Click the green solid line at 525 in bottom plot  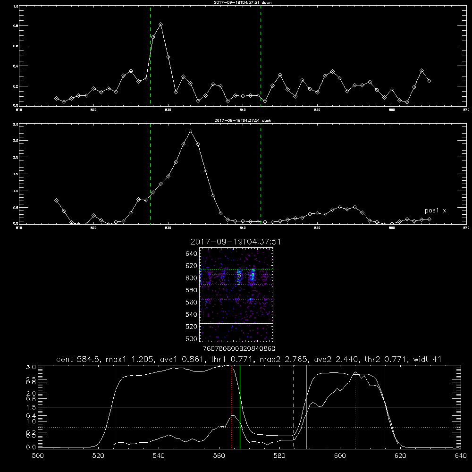coord(114,407)
